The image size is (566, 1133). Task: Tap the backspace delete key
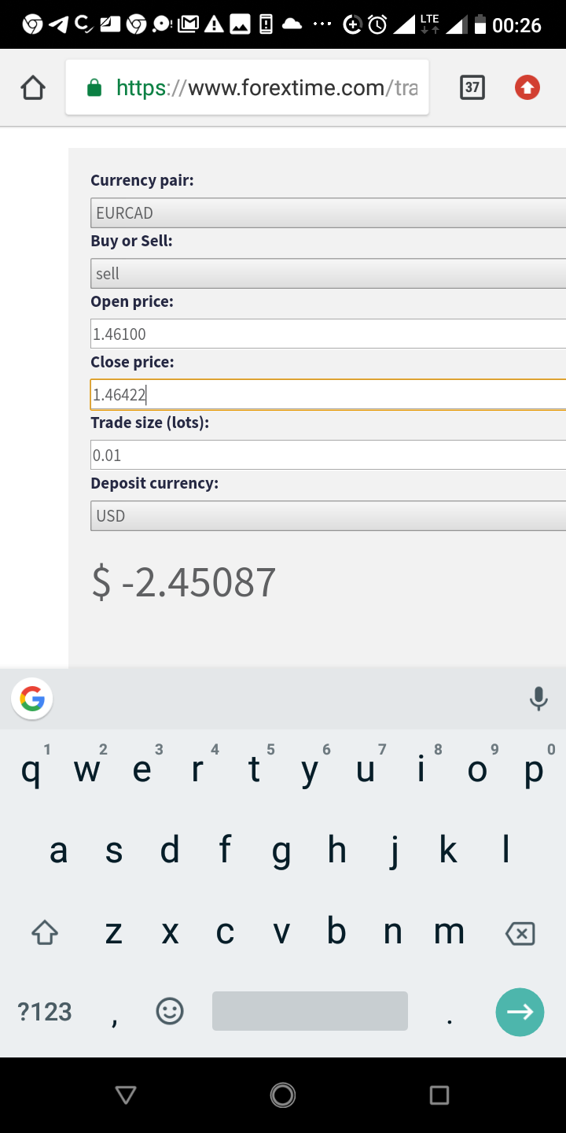(x=520, y=933)
